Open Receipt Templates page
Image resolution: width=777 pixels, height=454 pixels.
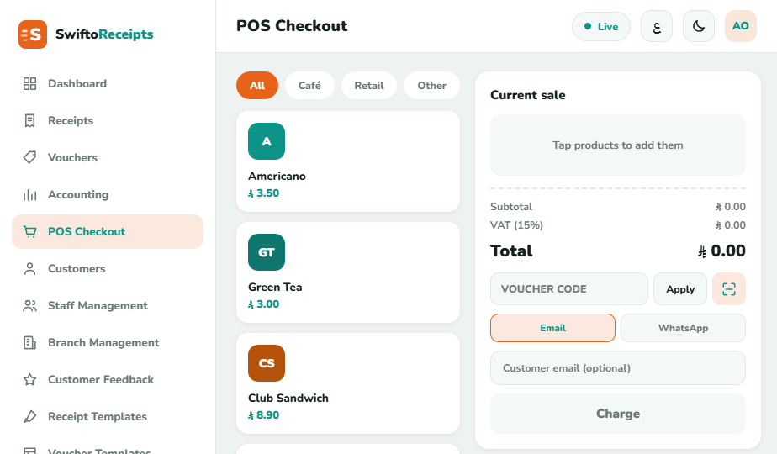pyautogui.click(x=108, y=417)
